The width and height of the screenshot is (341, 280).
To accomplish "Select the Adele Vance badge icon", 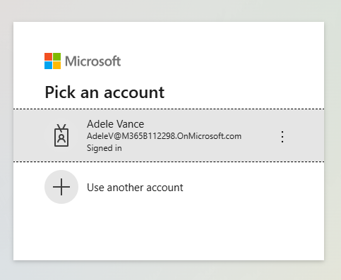I will (61, 135).
